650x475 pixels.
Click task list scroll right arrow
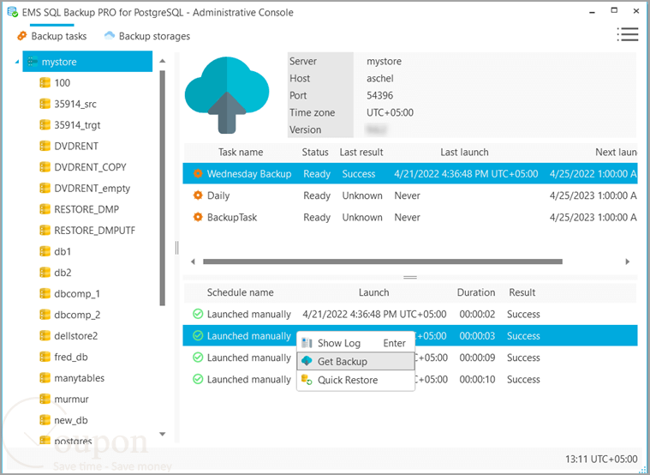(x=628, y=262)
